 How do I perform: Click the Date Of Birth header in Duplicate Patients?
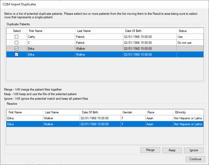(x=149, y=31)
